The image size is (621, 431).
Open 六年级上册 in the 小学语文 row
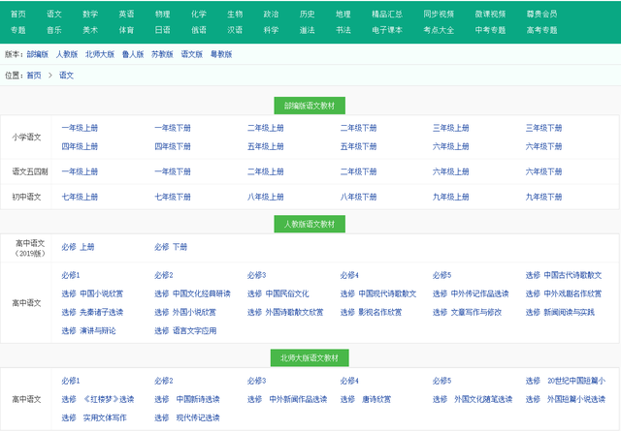(x=450, y=146)
